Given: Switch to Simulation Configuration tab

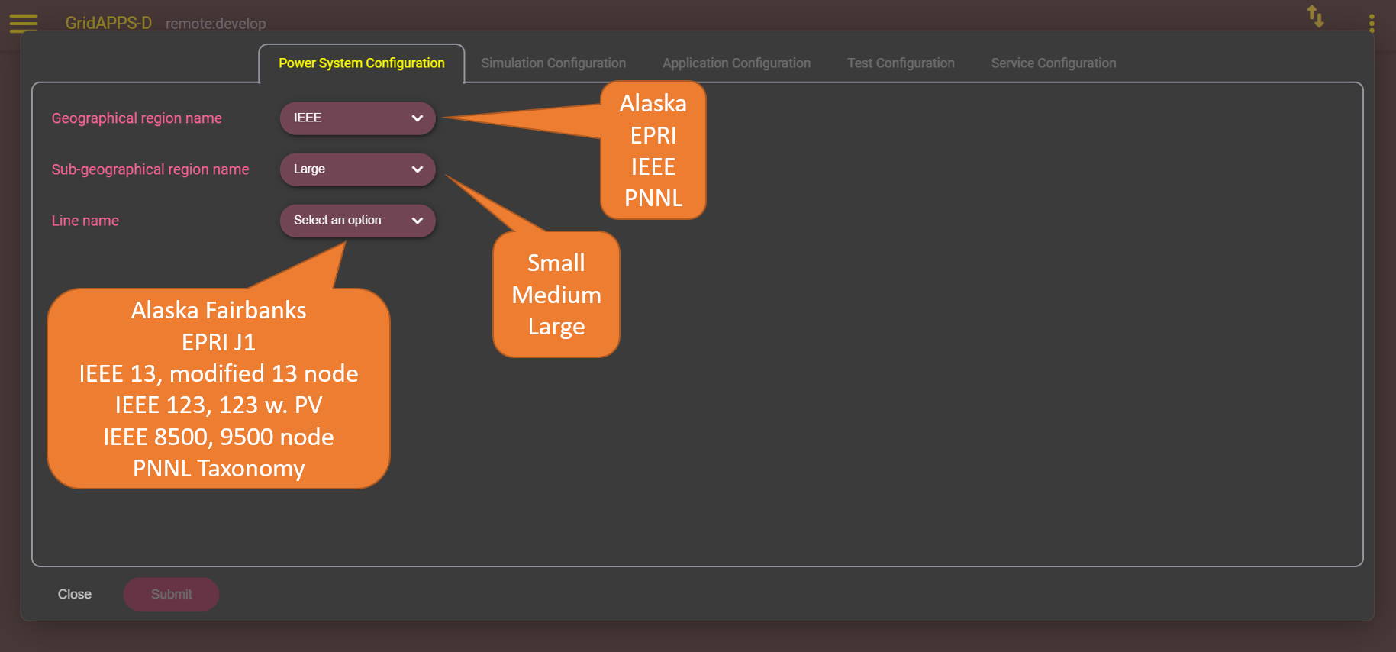Looking at the screenshot, I should [553, 63].
